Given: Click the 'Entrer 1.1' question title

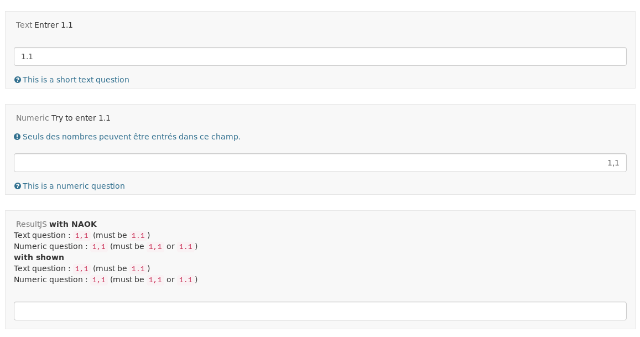Looking at the screenshot, I should (54, 25).
